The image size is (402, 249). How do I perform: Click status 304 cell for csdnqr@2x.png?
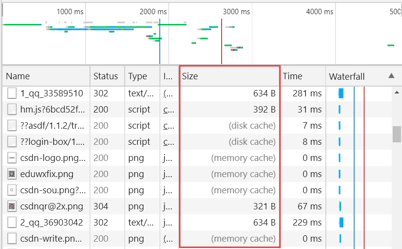[101, 206]
